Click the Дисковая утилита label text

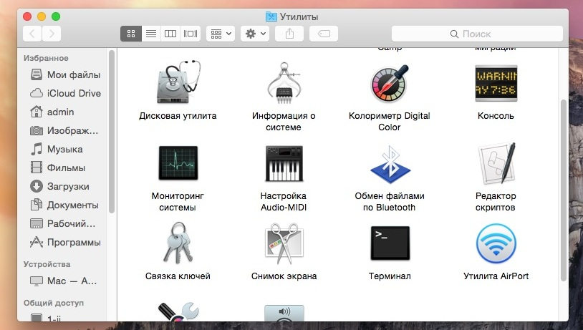pos(178,116)
